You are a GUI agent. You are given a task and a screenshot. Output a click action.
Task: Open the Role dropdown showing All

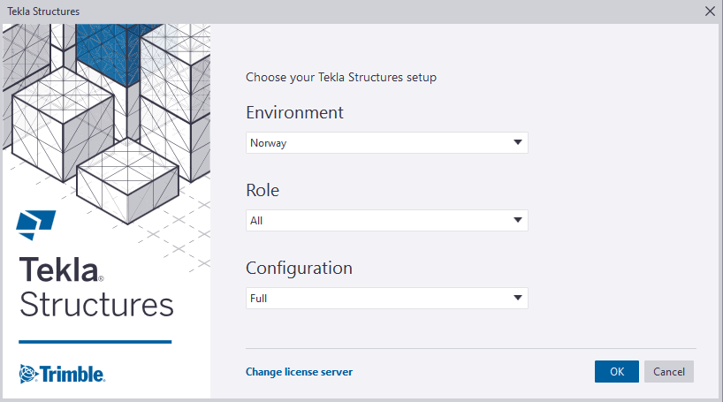387,220
